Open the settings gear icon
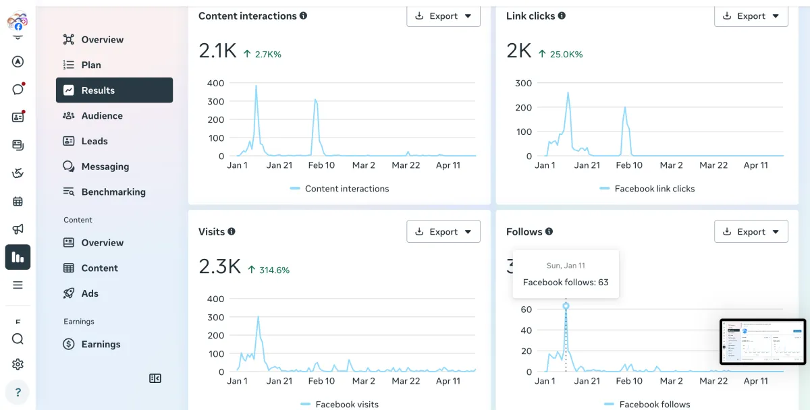The image size is (810, 410). 18,364
